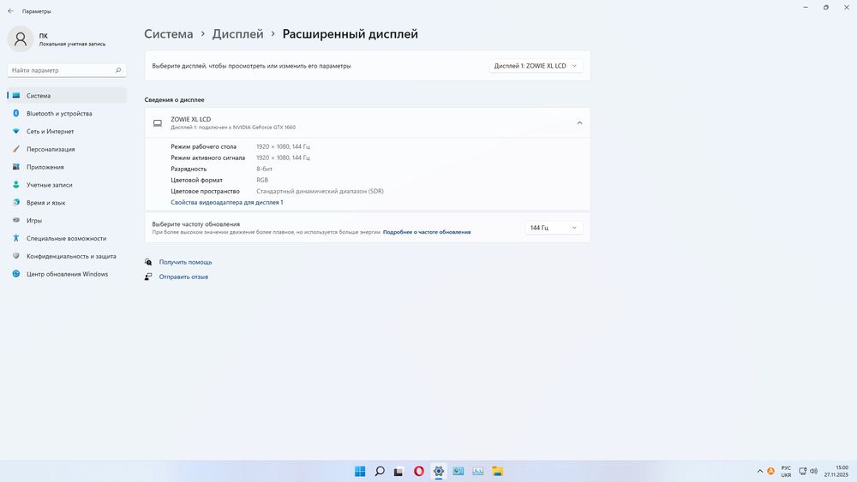
Task: Select Система in the sidebar
Action: click(x=67, y=96)
